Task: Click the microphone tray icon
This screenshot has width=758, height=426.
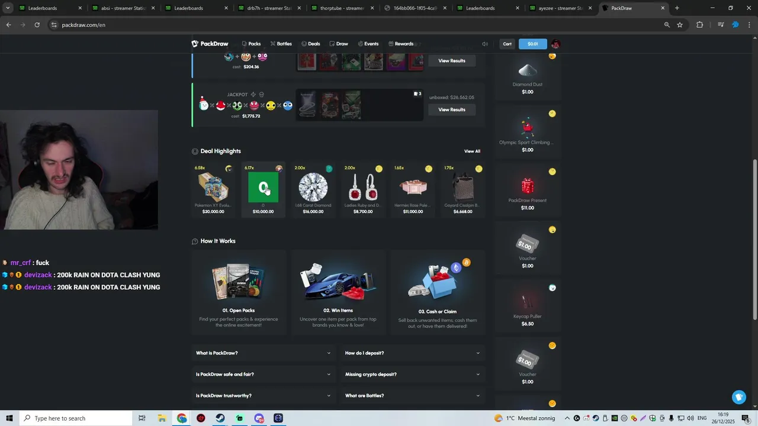Action: (x=672, y=418)
